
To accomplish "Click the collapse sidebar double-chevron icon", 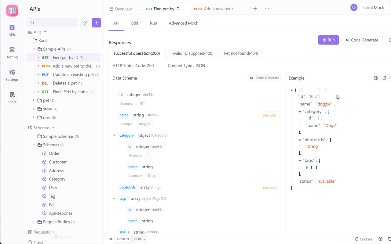I will (x=111, y=239).
